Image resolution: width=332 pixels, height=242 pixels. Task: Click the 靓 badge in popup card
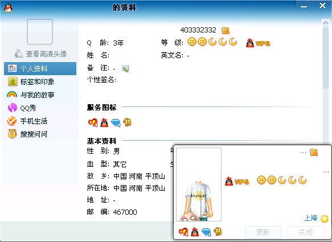pyautogui.click(x=314, y=152)
